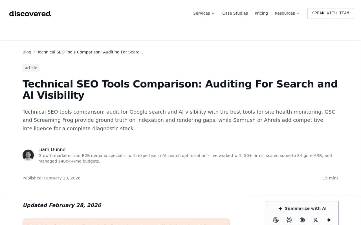This screenshot has height=225, width=361.
Task: Click the current article breadcrumb
Action: point(90,52)
